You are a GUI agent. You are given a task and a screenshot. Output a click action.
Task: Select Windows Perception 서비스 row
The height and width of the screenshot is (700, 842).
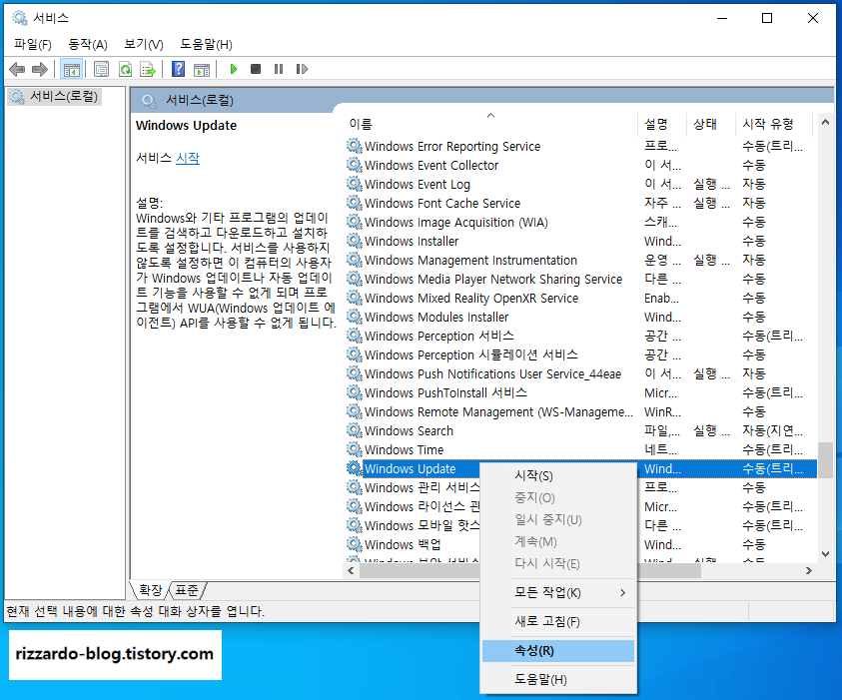point(580,337)
